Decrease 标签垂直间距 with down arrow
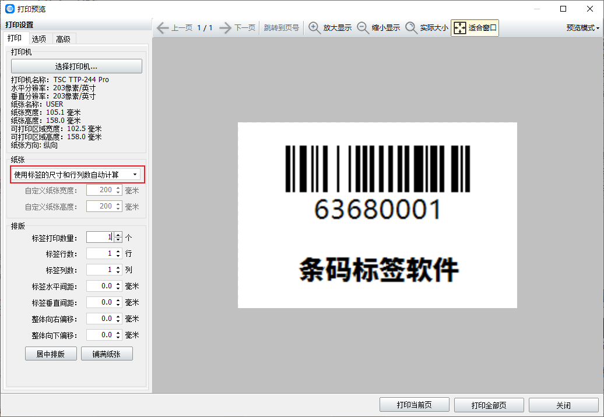 coord(118,305)
